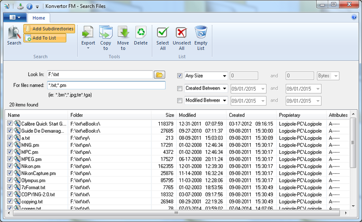Click the scroll down arrow of file list
Viewport: 362px width, 222px height.
click(x=353, y=206)
